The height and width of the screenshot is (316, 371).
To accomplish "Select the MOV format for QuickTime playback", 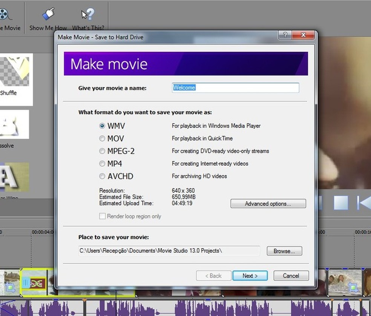I will pos(102,138).
